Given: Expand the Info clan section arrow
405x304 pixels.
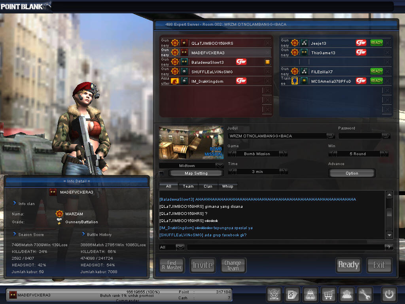Looking at the screenshot, I should pos(15,203).
